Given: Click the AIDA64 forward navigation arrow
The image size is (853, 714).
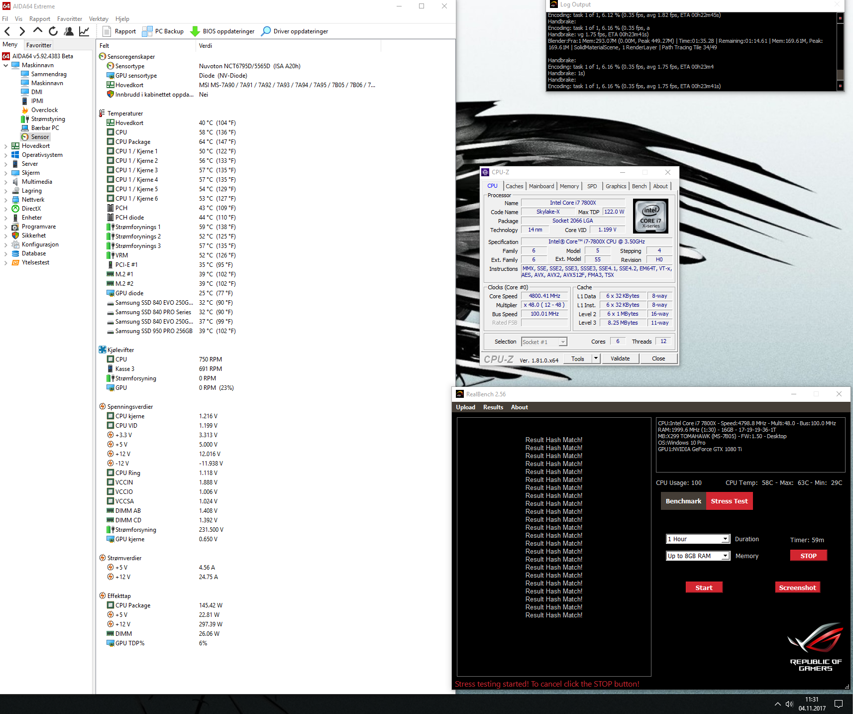Looking at the screenshot, I should pyautogui.click(x=22, y=31).
